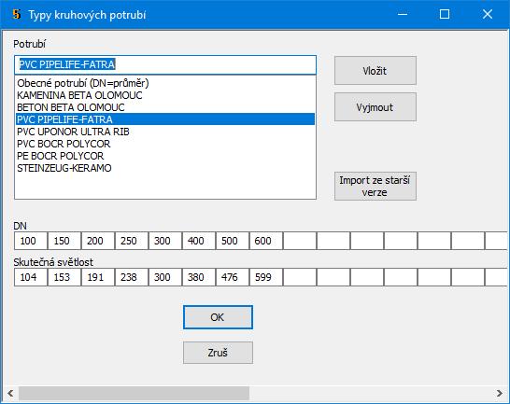Click Skutečná světlost field 599

(266, 277)
